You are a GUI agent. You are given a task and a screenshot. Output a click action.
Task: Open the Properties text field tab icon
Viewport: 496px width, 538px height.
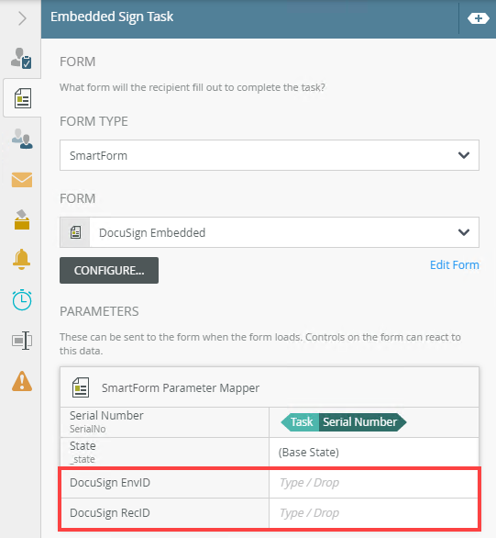coord(22,341)
